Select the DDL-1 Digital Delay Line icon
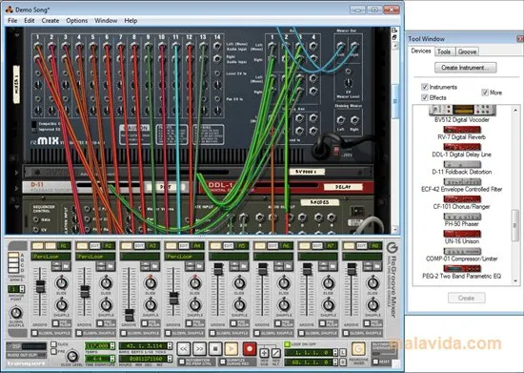Viewport: 524px width, 373px height. pos(462,147)
